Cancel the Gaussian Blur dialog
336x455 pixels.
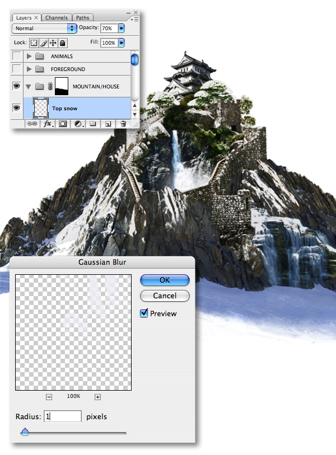(x=165, y=295)
